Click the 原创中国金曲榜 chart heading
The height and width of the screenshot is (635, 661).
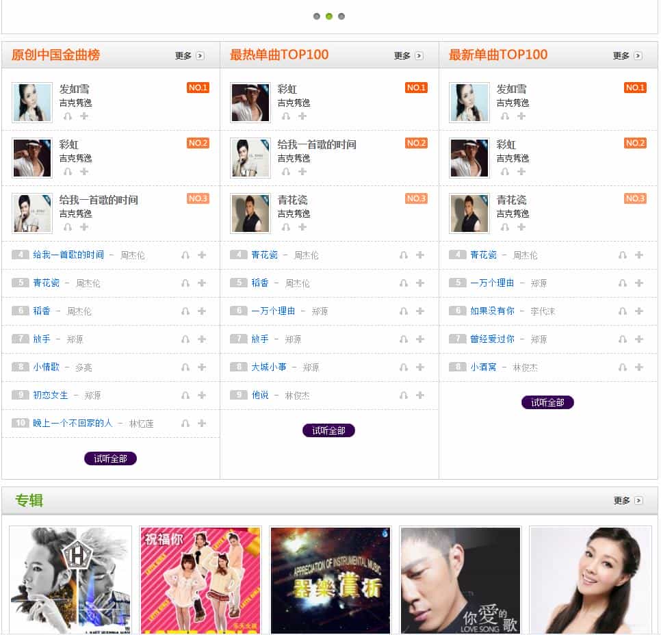(x=55, y=55)
